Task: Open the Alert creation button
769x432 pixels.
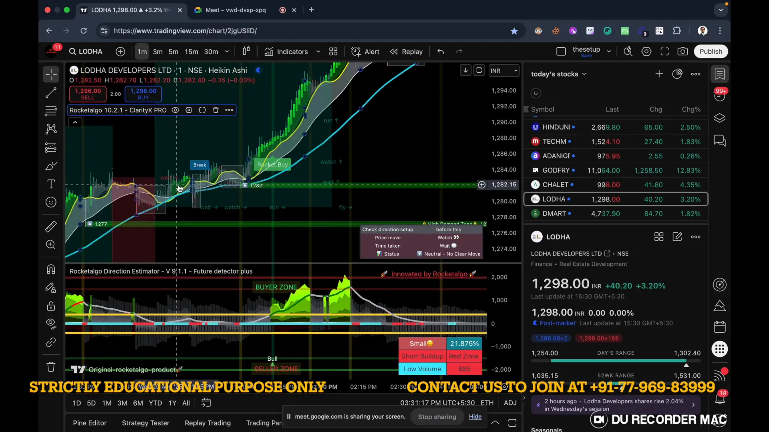Action: coord(365,52)
